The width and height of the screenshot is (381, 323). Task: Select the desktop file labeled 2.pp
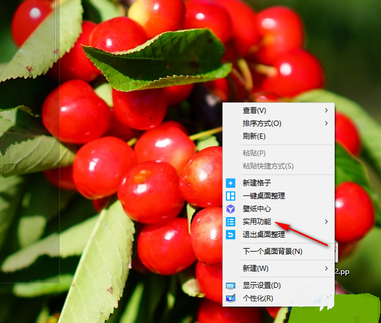pyautogui.click(x=342, y=271)
